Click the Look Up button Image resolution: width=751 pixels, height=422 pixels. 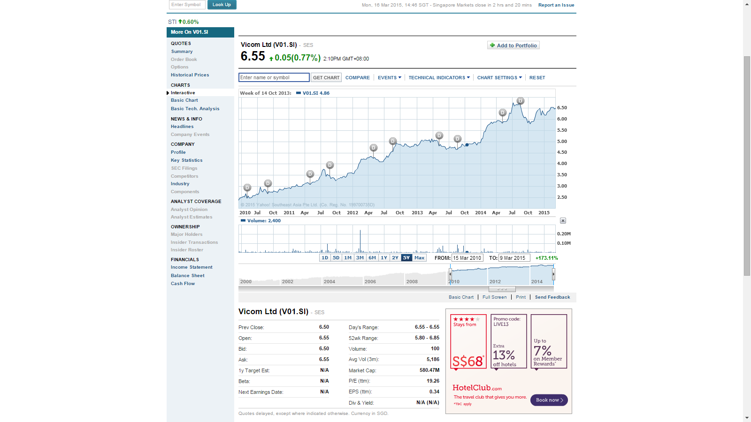coord(222,5)
